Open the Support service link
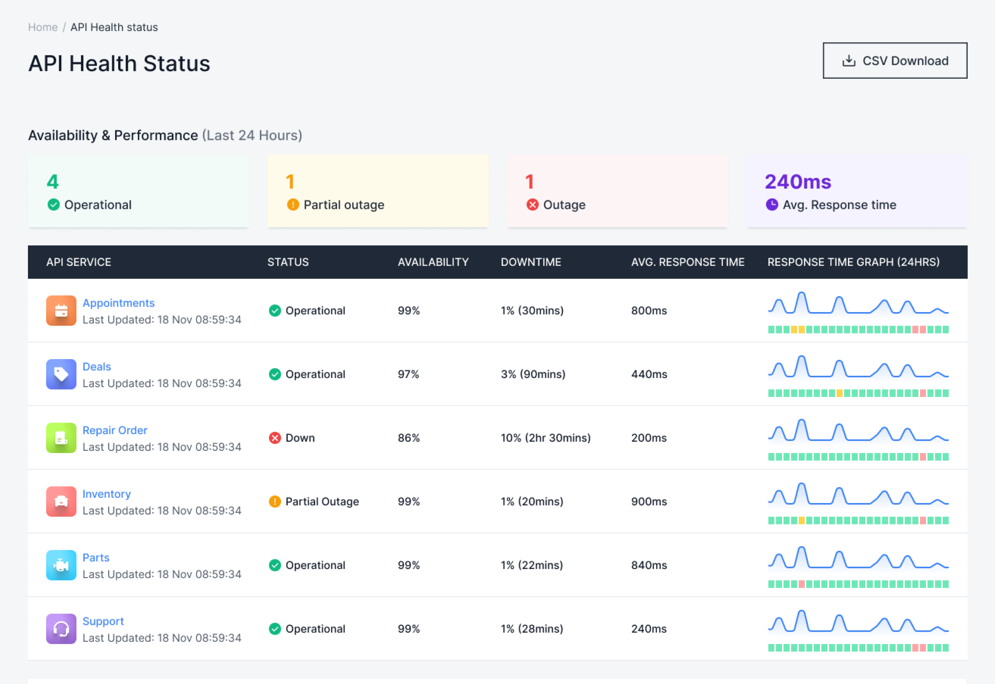 [103, 622]
